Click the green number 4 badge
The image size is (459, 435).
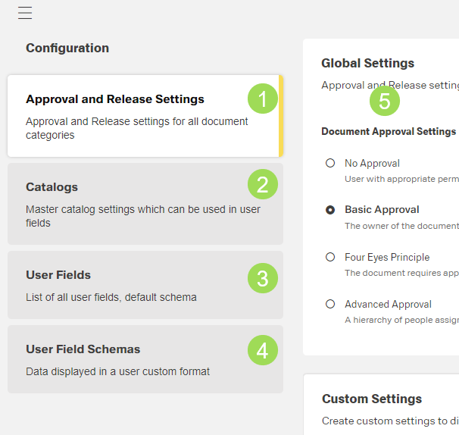pyautogui.click(x=263, y=350)
